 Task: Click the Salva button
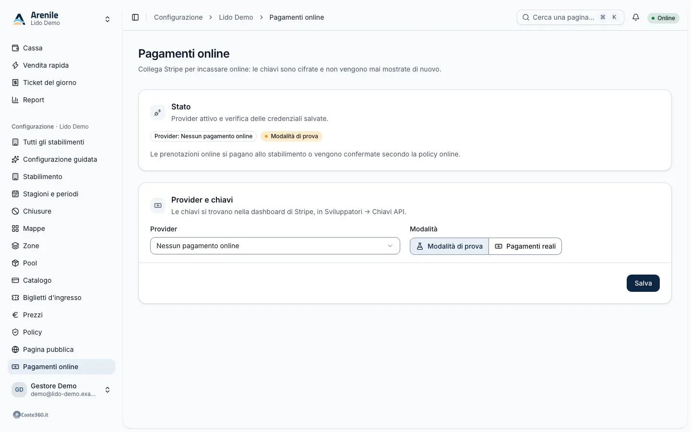click(x=643, y=283)
